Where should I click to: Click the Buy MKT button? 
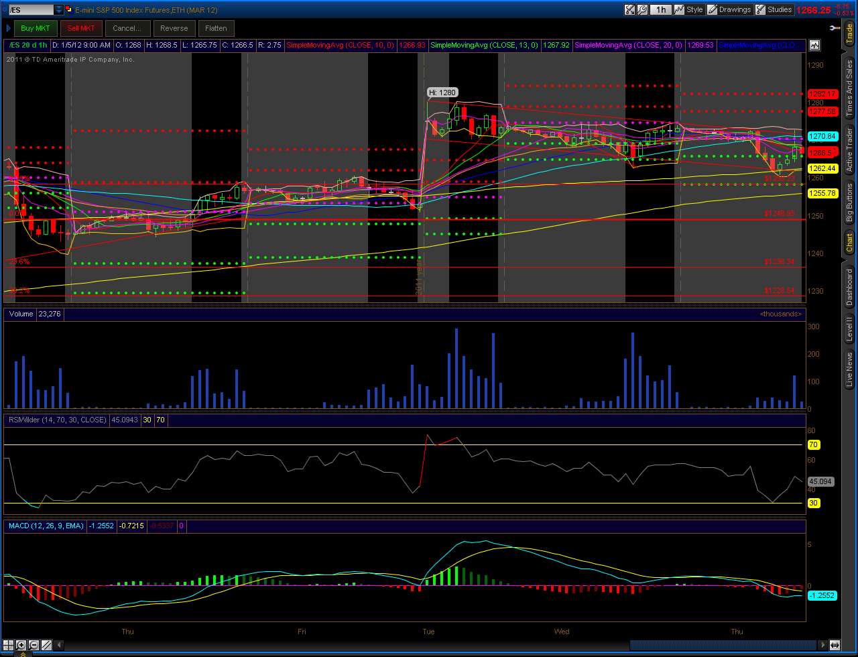point(36,28)
